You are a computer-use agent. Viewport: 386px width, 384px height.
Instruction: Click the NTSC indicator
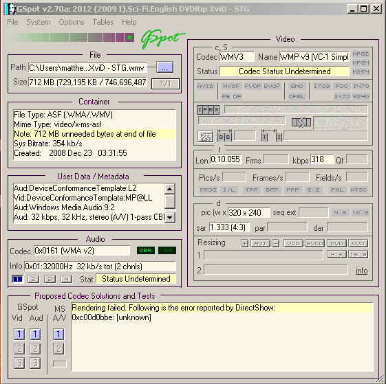(x=359, y=190)
